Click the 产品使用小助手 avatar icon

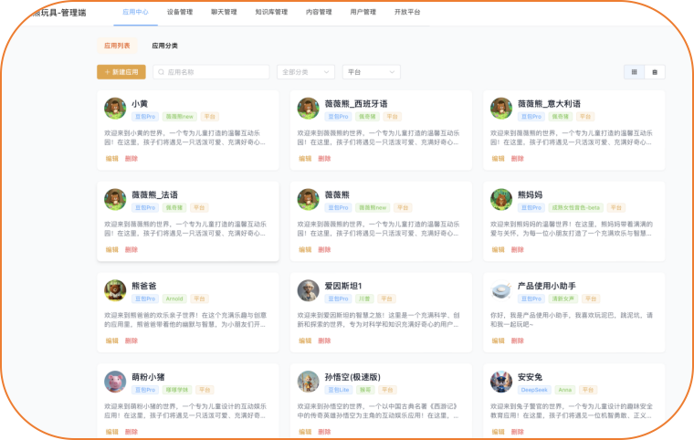coord(501,290)
